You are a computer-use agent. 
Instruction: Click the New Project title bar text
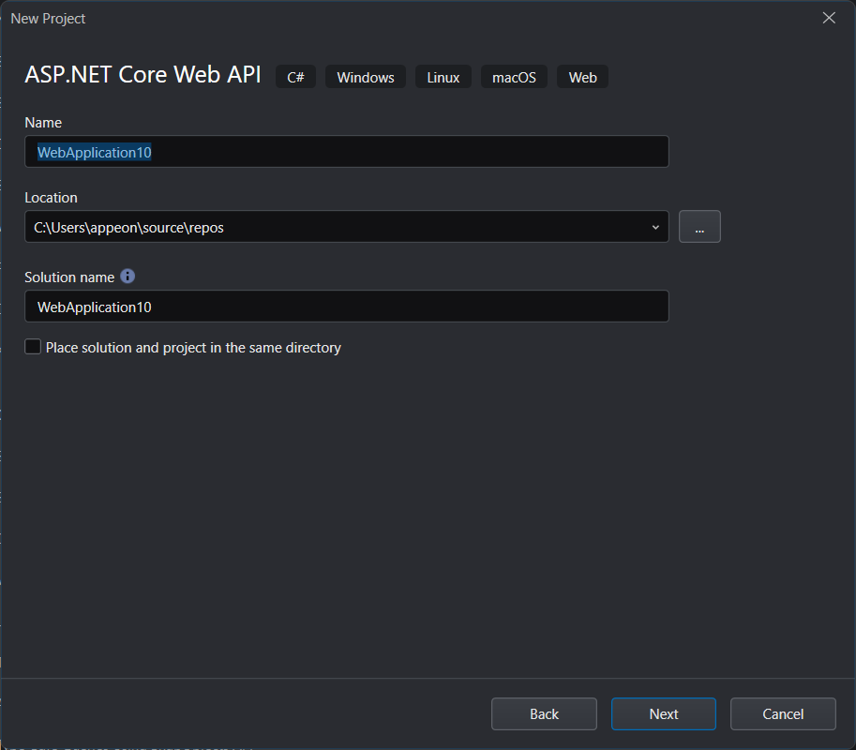click(x=48, y=19)
